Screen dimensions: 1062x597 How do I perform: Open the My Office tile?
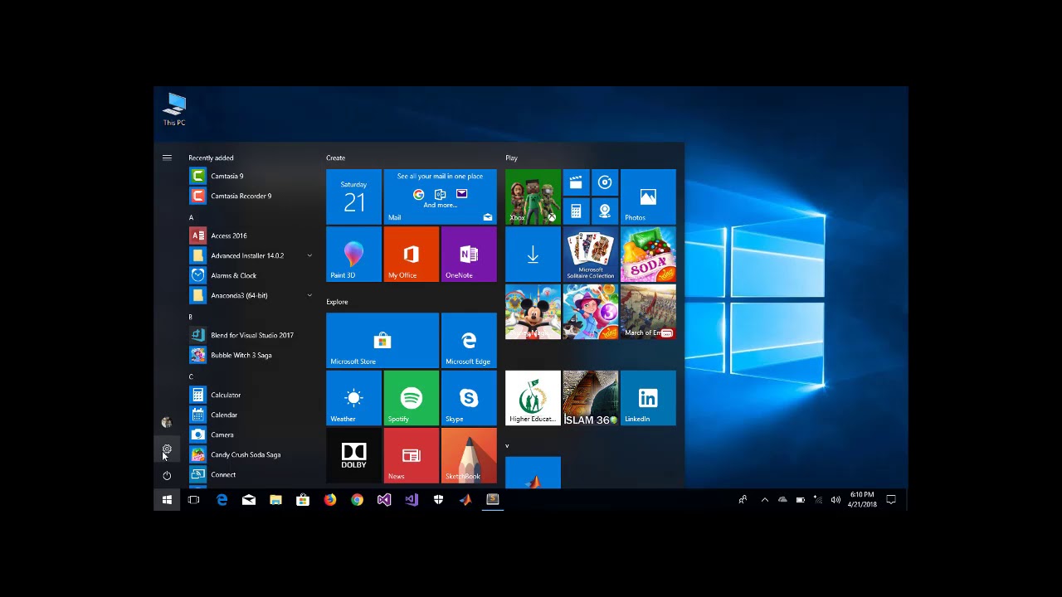412,255
